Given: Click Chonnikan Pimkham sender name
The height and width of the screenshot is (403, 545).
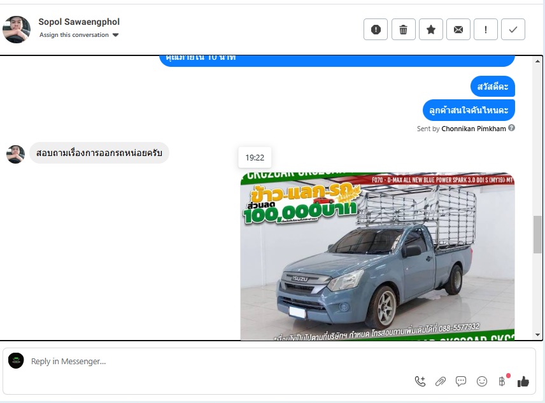Looking at the screenshot, I should (x=474, y=129).
